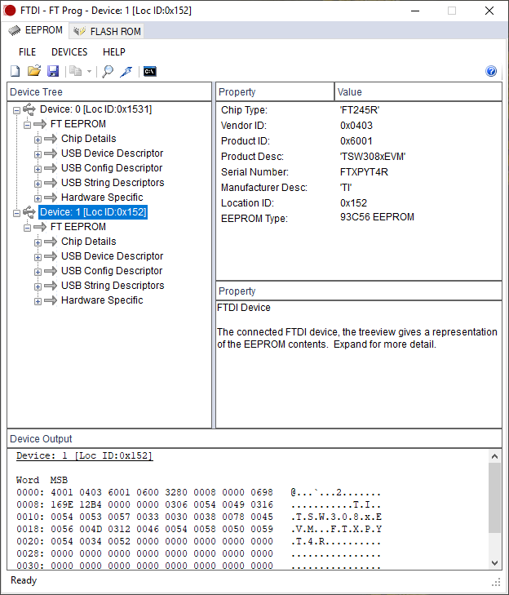Viewport: 509px width, 595px height.
Task: Open the DEVICES menu
Action: tap(69, 52)
